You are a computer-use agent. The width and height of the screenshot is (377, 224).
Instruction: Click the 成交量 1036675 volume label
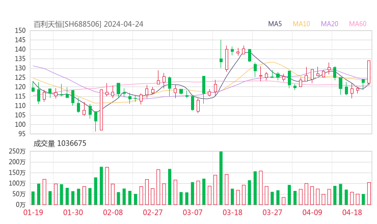(60, 144)
